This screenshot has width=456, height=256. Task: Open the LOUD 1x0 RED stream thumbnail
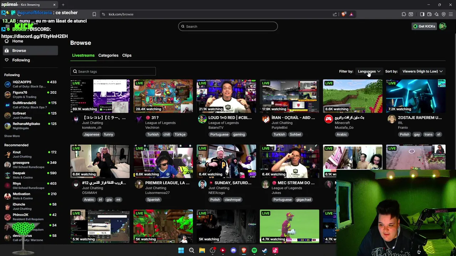[x=226, y=96]
